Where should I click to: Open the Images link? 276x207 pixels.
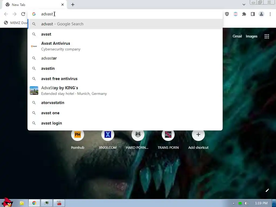click(251, 36)
